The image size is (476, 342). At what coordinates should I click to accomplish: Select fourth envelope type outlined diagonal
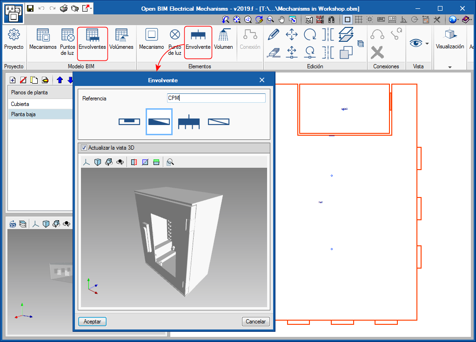click(219, 122)
